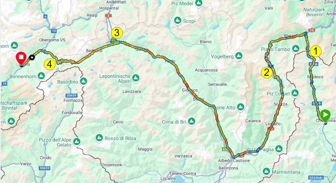Select yellow waypoint marker 3
The height and width of the screenshot is (183, 336).
coord(117,33)
